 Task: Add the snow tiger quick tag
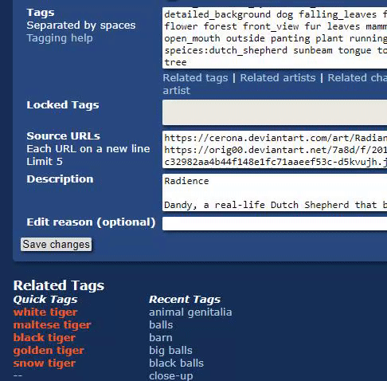[x=45, y=363]
